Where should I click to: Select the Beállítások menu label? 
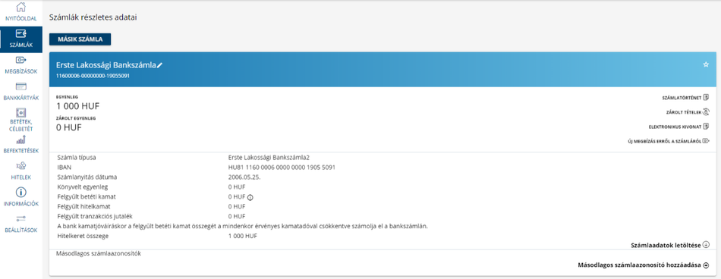(20, 230)
